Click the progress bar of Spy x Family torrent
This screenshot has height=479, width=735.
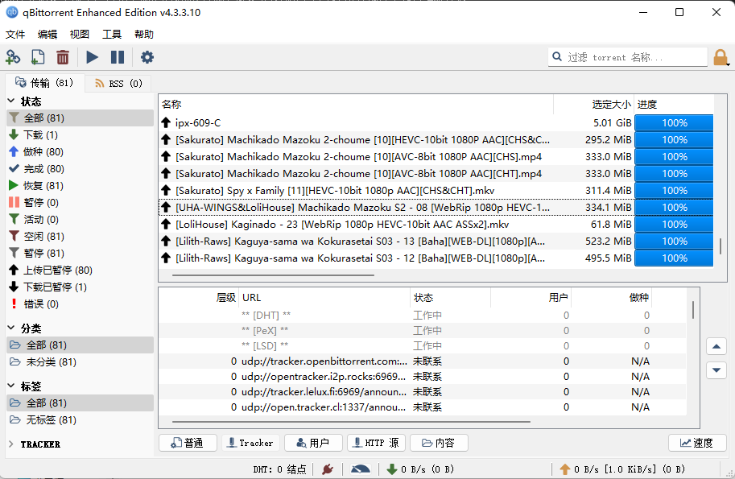pos(674,190)
